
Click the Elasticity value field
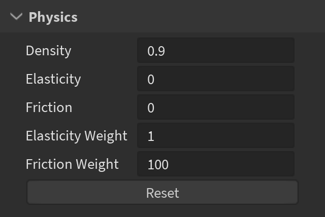point(215,79)
